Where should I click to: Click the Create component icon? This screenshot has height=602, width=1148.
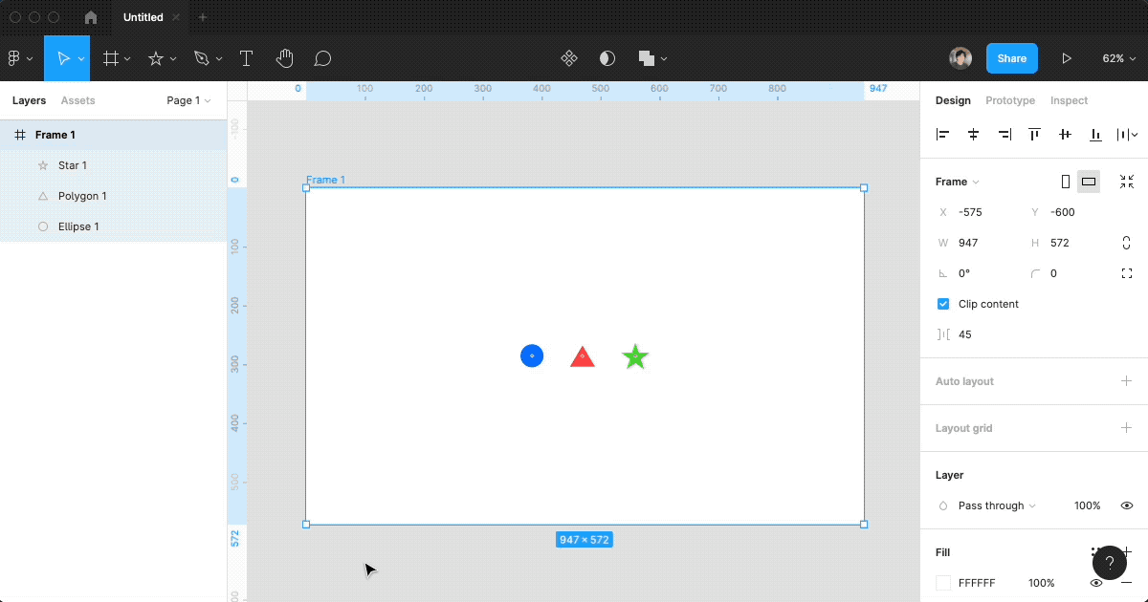point(568,58)
